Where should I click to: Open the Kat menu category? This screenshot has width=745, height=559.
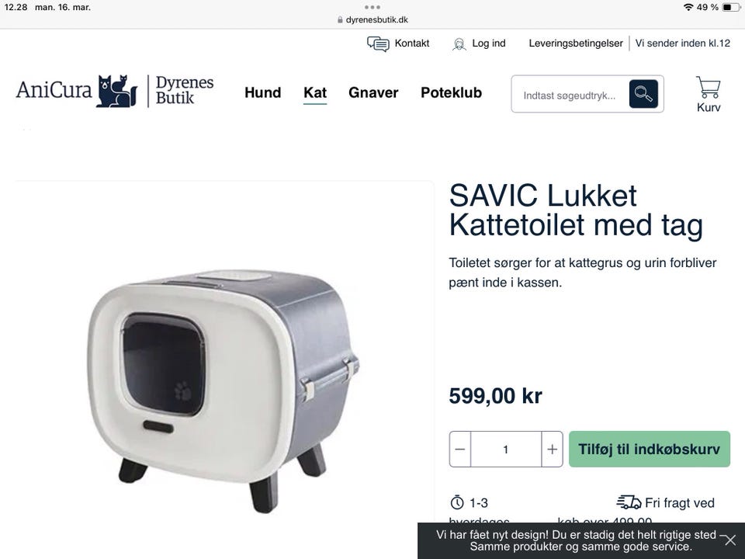(x=315, y=92)
